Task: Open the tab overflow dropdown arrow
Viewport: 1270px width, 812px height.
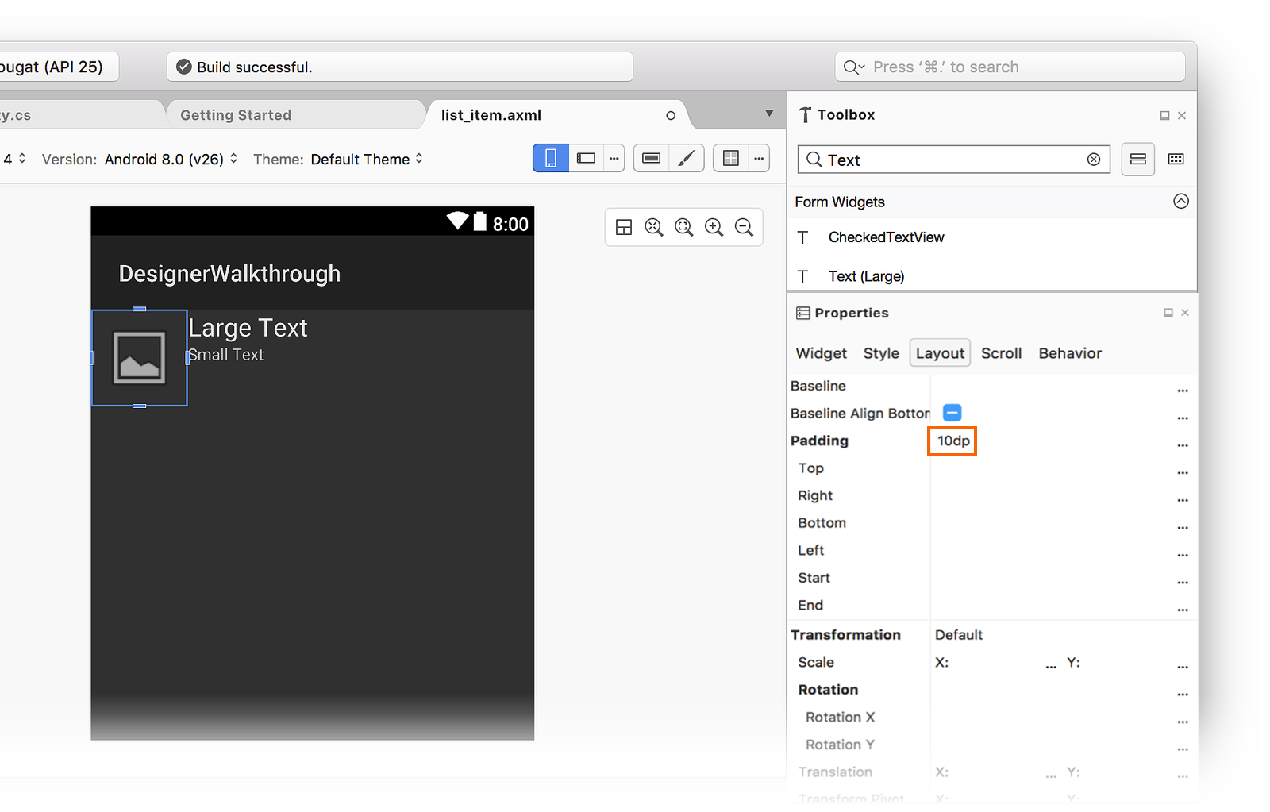Action: pos(769,114)
